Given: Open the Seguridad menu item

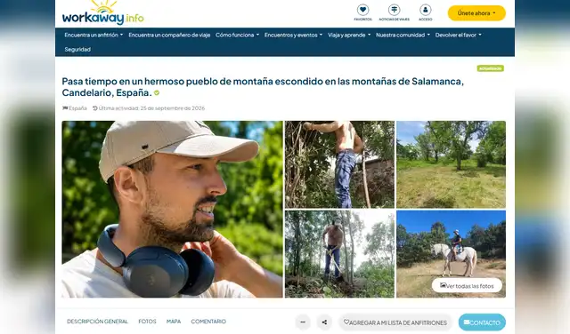Looking at the screenshot, I should (x=77, y=50).
